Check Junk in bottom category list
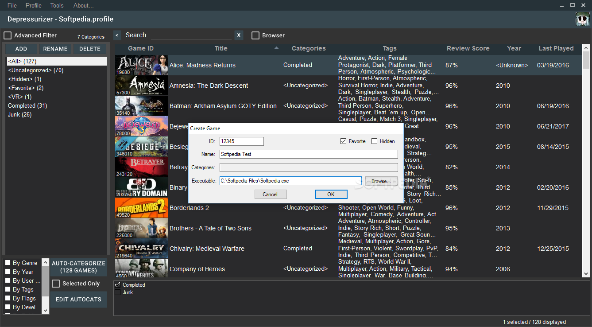The width and height of the screenshot is (592, 327). [117, 292]
